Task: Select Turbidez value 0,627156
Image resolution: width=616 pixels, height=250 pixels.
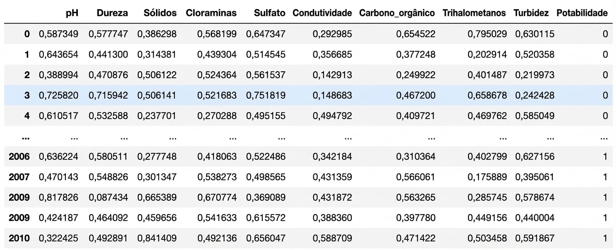Action: coord(535,156)
